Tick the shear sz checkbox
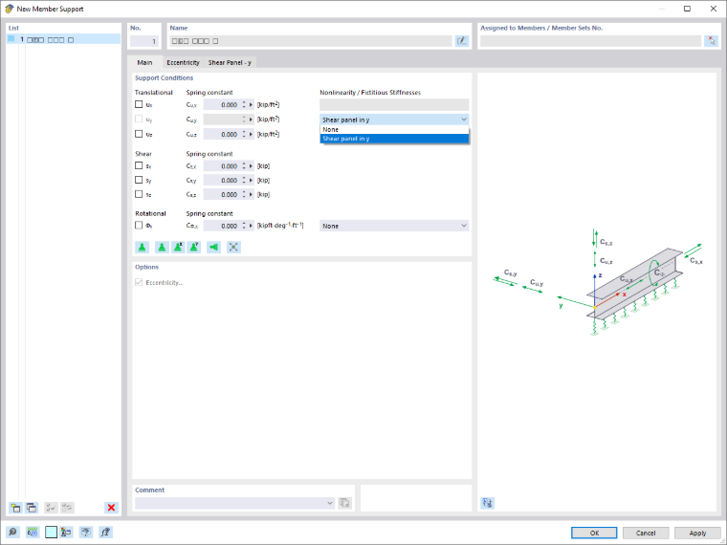Image resolution: width=727 pixels, height=545 pixels. tap(139, 194)
